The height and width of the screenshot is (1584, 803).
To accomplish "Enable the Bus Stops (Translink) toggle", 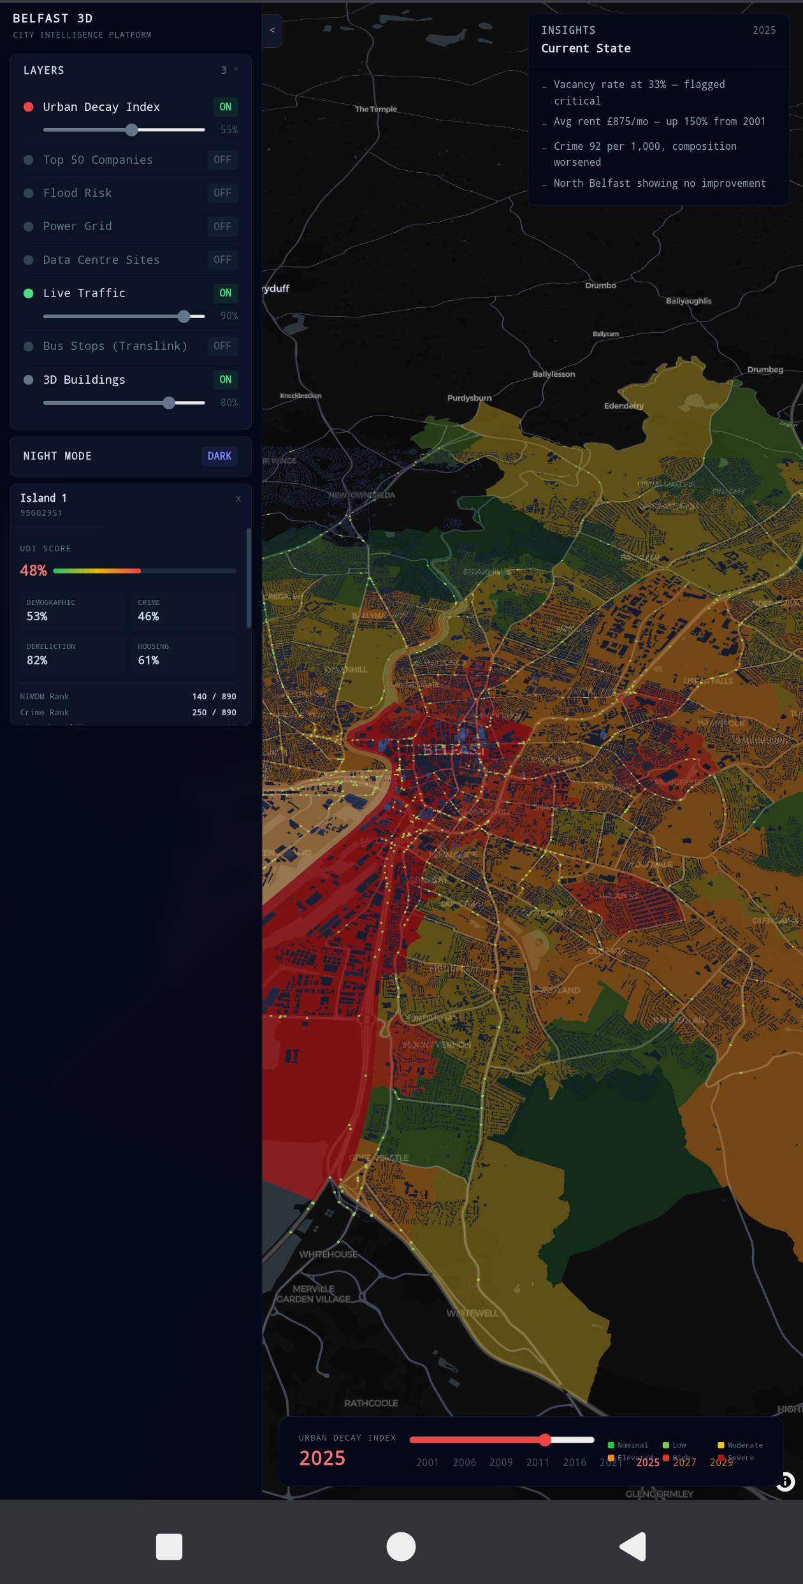I will click(x=222, y=346).
